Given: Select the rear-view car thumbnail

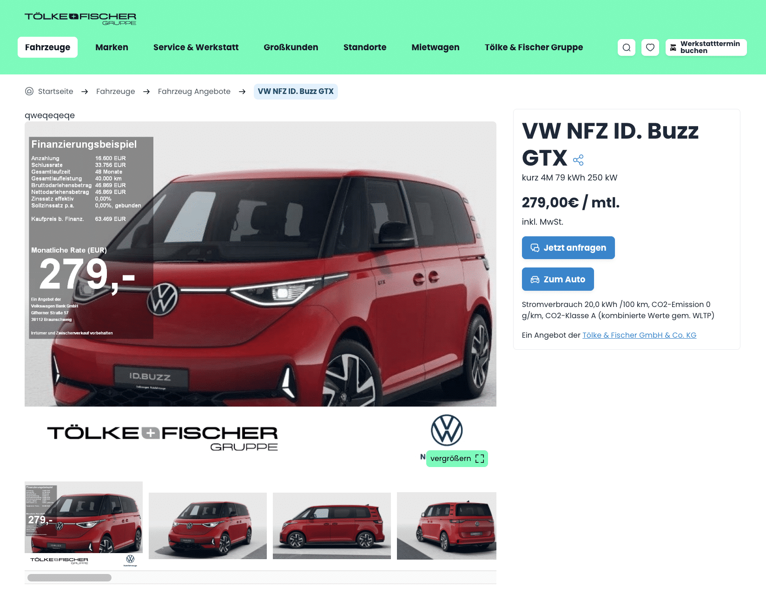Looking at the screenshot, I should tap(447, 526).
